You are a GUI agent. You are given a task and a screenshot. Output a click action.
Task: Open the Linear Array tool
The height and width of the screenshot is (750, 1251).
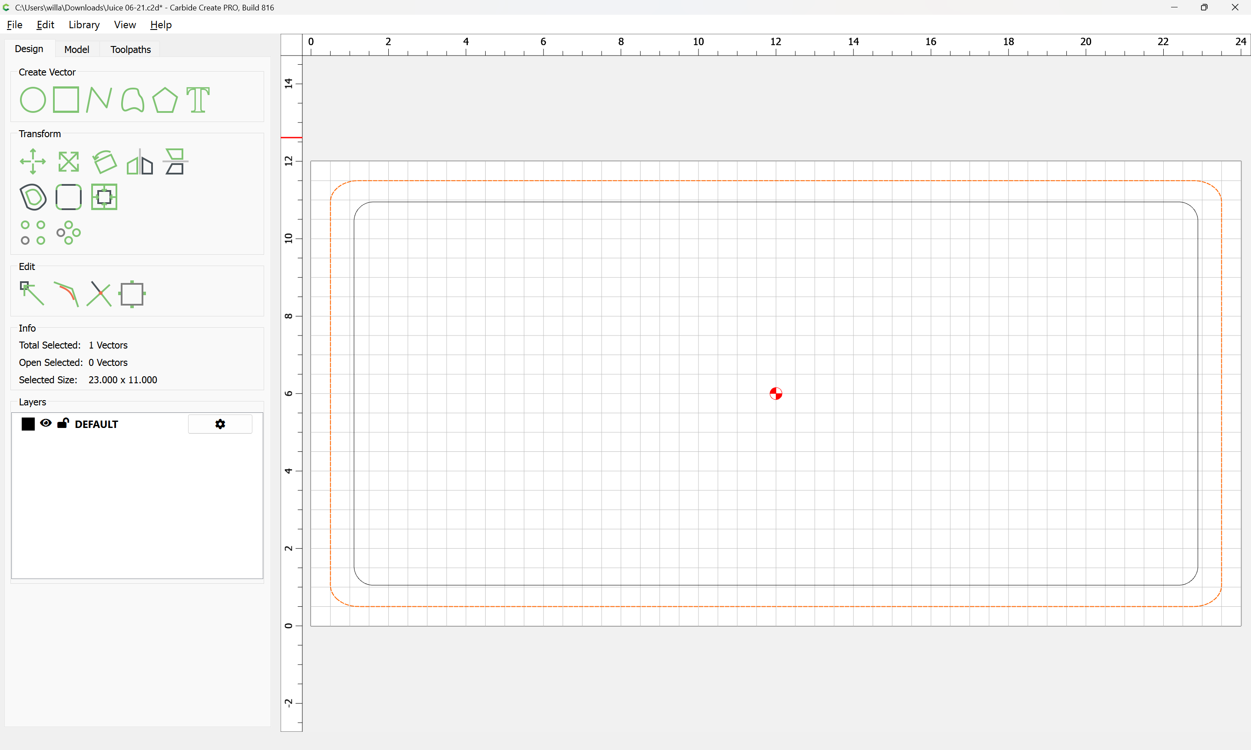click(33, 233)
